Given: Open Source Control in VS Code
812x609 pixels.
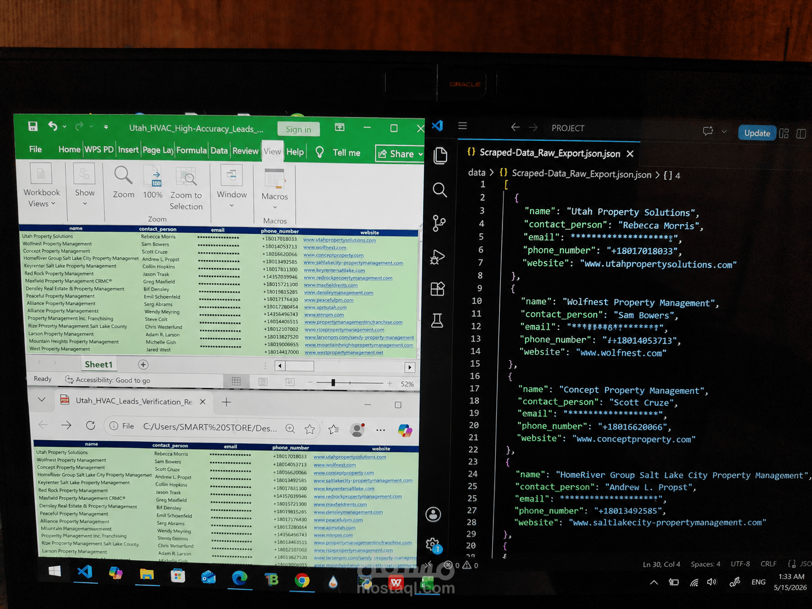Looking at the screenshot, I should pyautogui.click(x=439, y=224).
